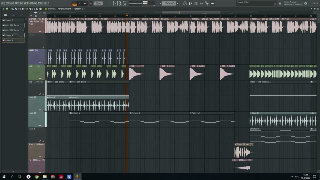Click the 1:13:54 time display
320x180 pixels.
[x=119, y=3]
